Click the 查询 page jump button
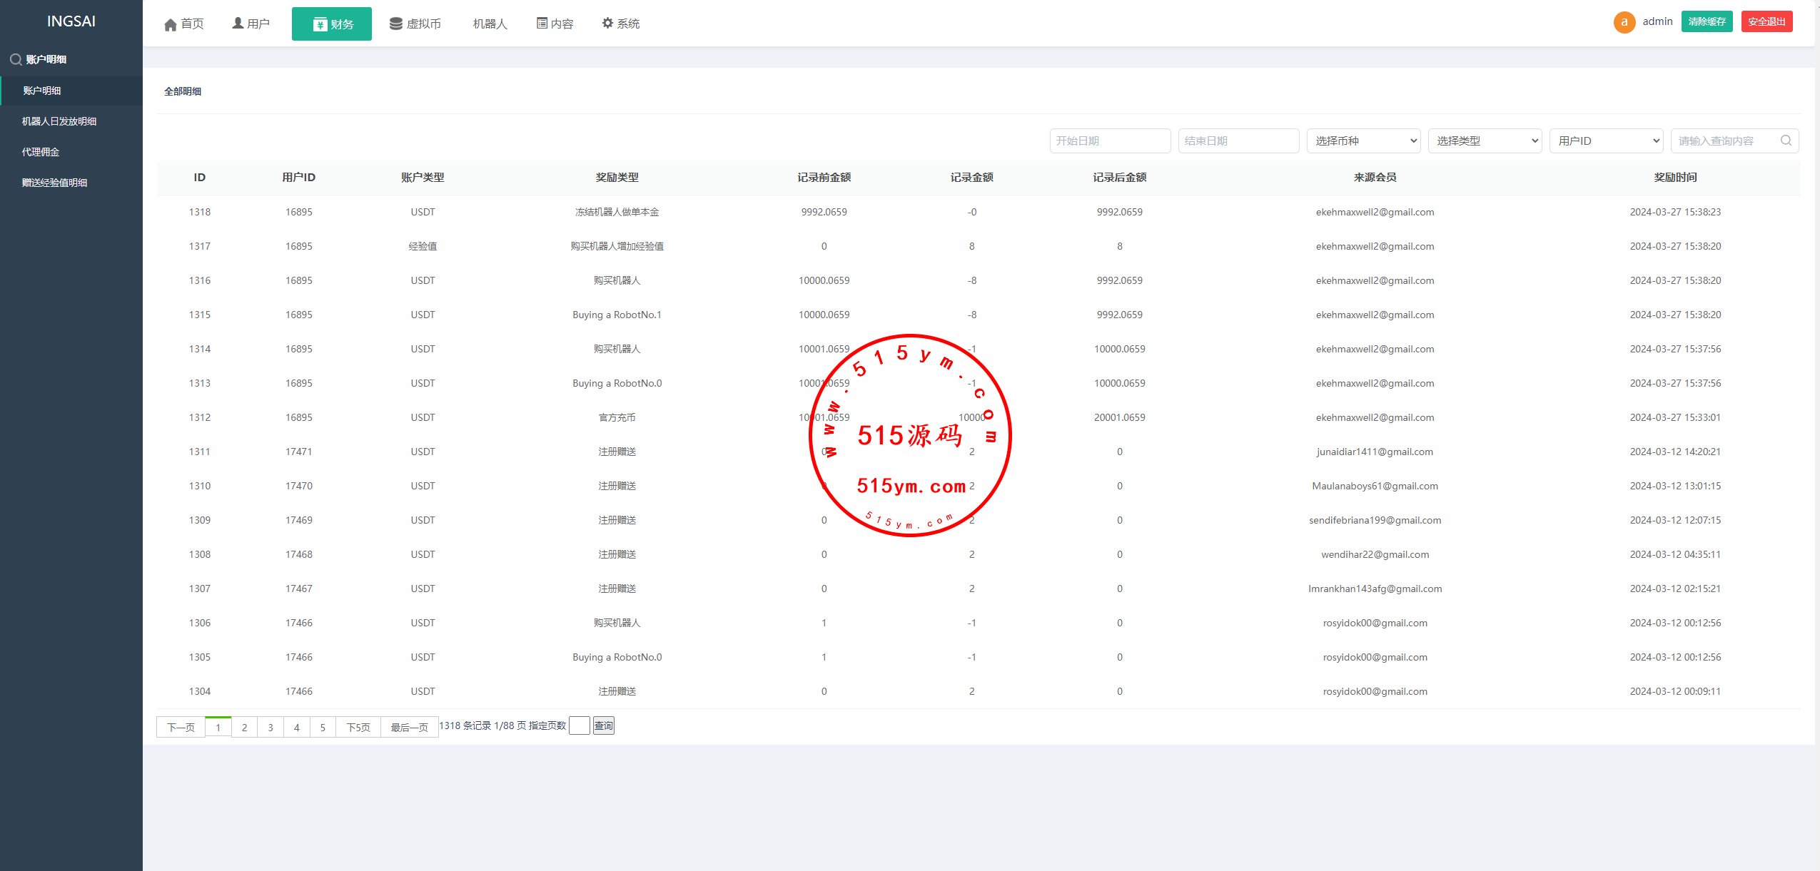Screen dimensions: 1820x871 pos(603,725)
